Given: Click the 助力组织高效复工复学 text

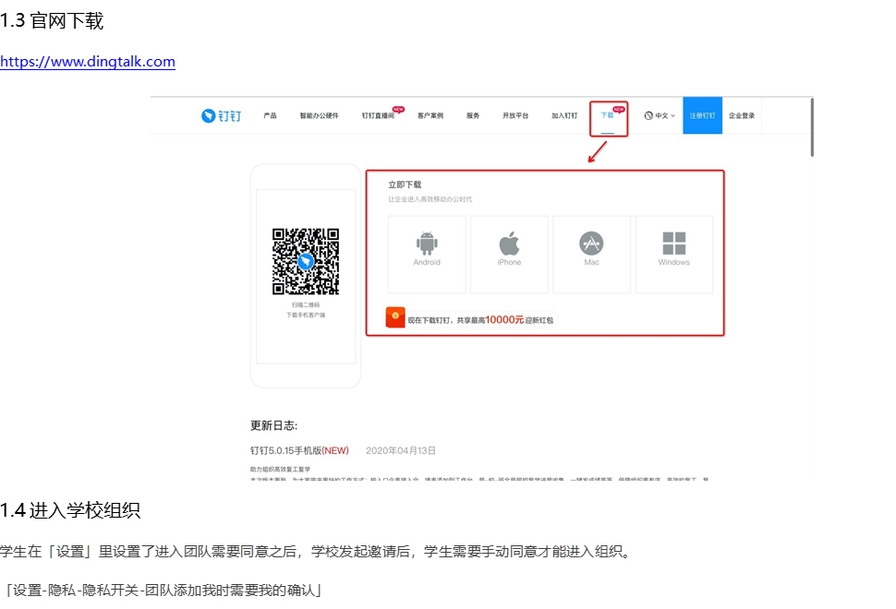Looking at the screenshot, I should click(280, 469).
